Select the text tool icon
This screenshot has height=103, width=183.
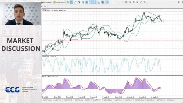pyautogui.click(x=134, y=2)
